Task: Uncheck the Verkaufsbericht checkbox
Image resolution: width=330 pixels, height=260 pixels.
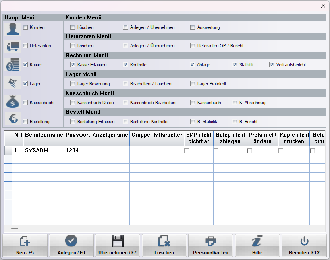Action: pos(272,64)
